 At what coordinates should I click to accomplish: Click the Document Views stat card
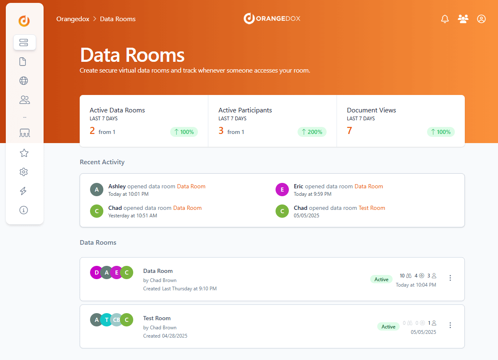(401, 121)
